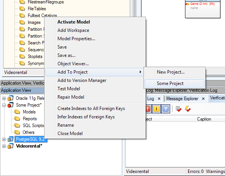Select Add to Version Manager
This screenshot has width=225, height=176.
(x=95, y=80)
